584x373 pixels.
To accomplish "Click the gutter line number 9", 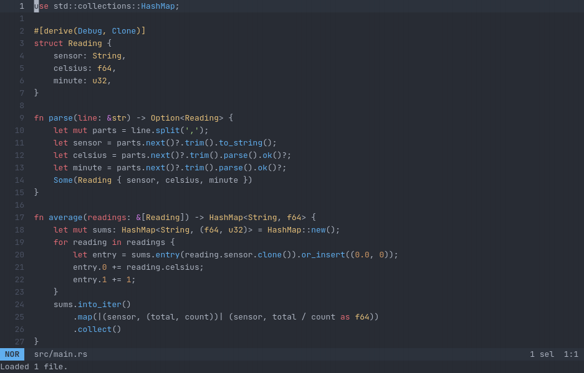I will [x=22, y=118].
